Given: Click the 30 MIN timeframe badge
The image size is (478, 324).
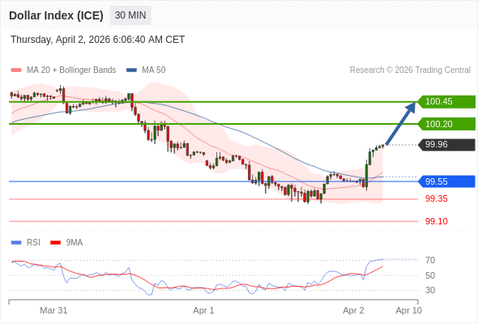Looking at the screenshot, I should click(130, 15).
